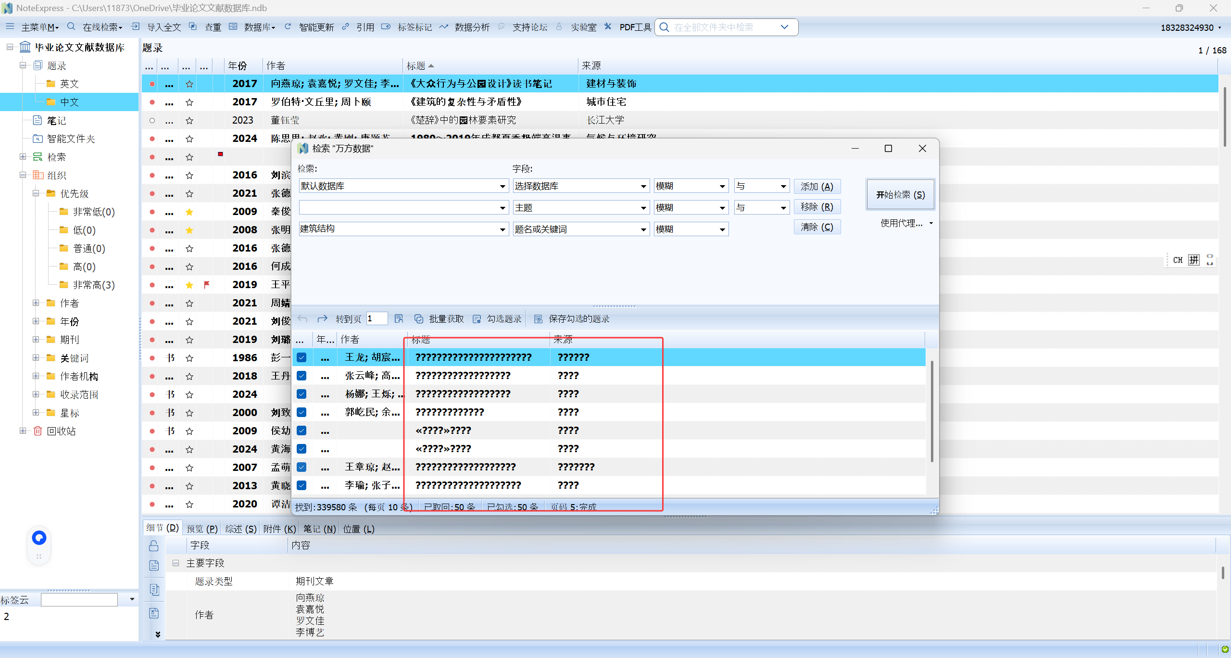Image resolution: width=1231 pixels, height=658 pixels.
Task: Click the red flag on the 2019 王平 row
Action: (207, 285)
